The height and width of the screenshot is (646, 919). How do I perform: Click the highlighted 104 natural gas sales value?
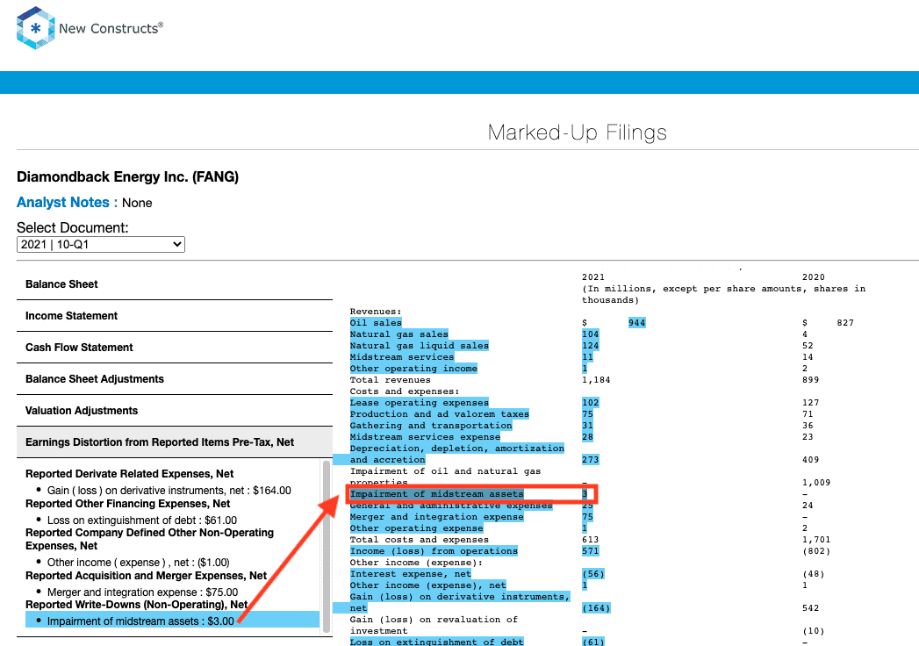(x=590, y=334)
